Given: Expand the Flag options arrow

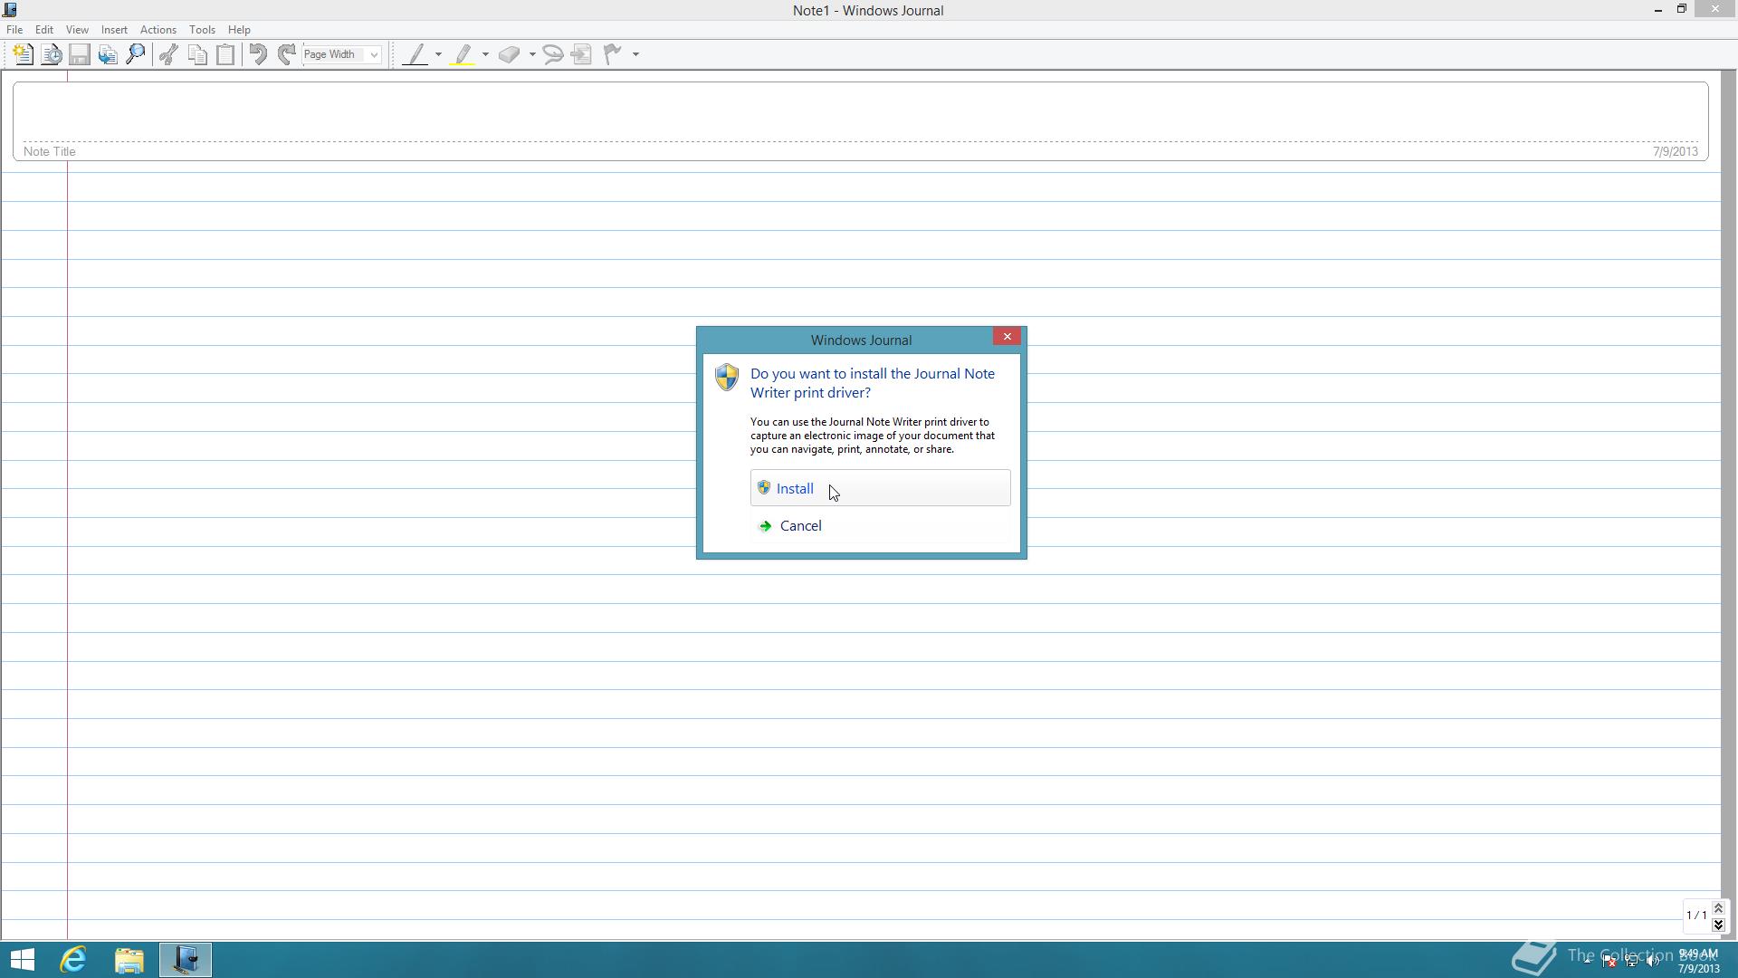Looking at the screenshot, I should [x=635, y=54].
